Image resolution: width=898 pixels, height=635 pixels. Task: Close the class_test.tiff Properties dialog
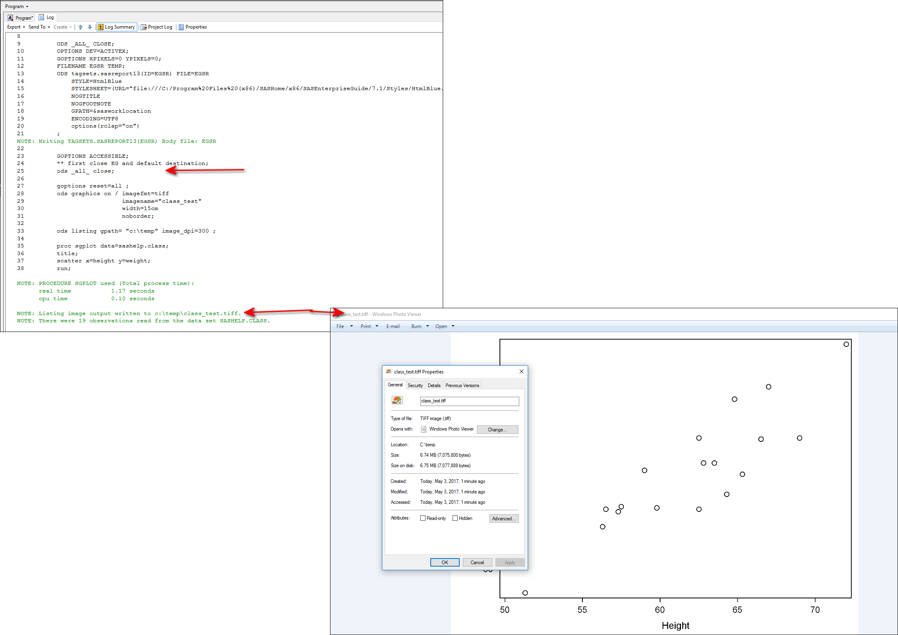(x=521, y=371)
